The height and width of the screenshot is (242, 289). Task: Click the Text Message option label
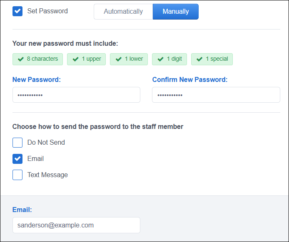tap(47, 175)
